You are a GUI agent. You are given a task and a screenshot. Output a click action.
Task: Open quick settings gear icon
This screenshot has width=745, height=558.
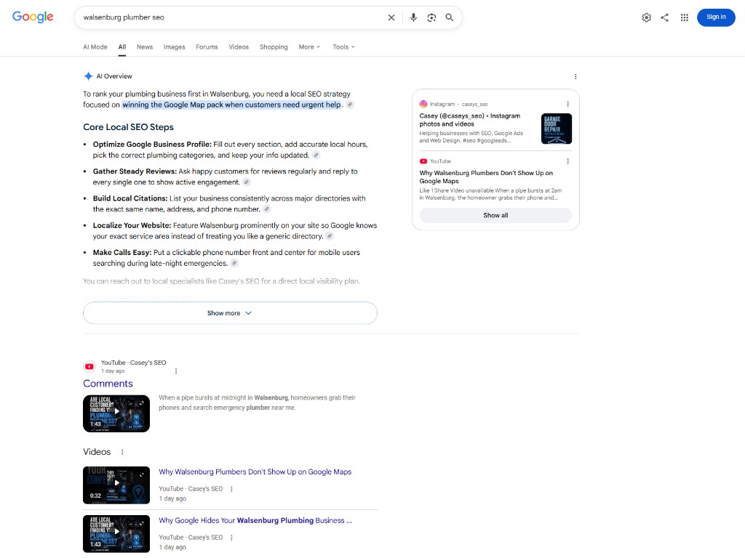click(x=646, y=17)
